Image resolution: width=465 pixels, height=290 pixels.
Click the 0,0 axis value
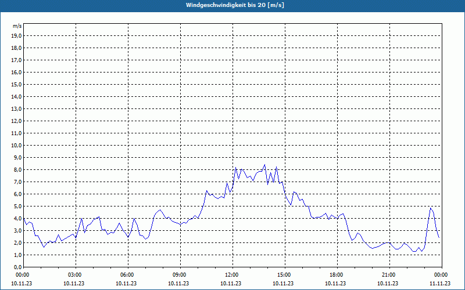coord(17,267)
